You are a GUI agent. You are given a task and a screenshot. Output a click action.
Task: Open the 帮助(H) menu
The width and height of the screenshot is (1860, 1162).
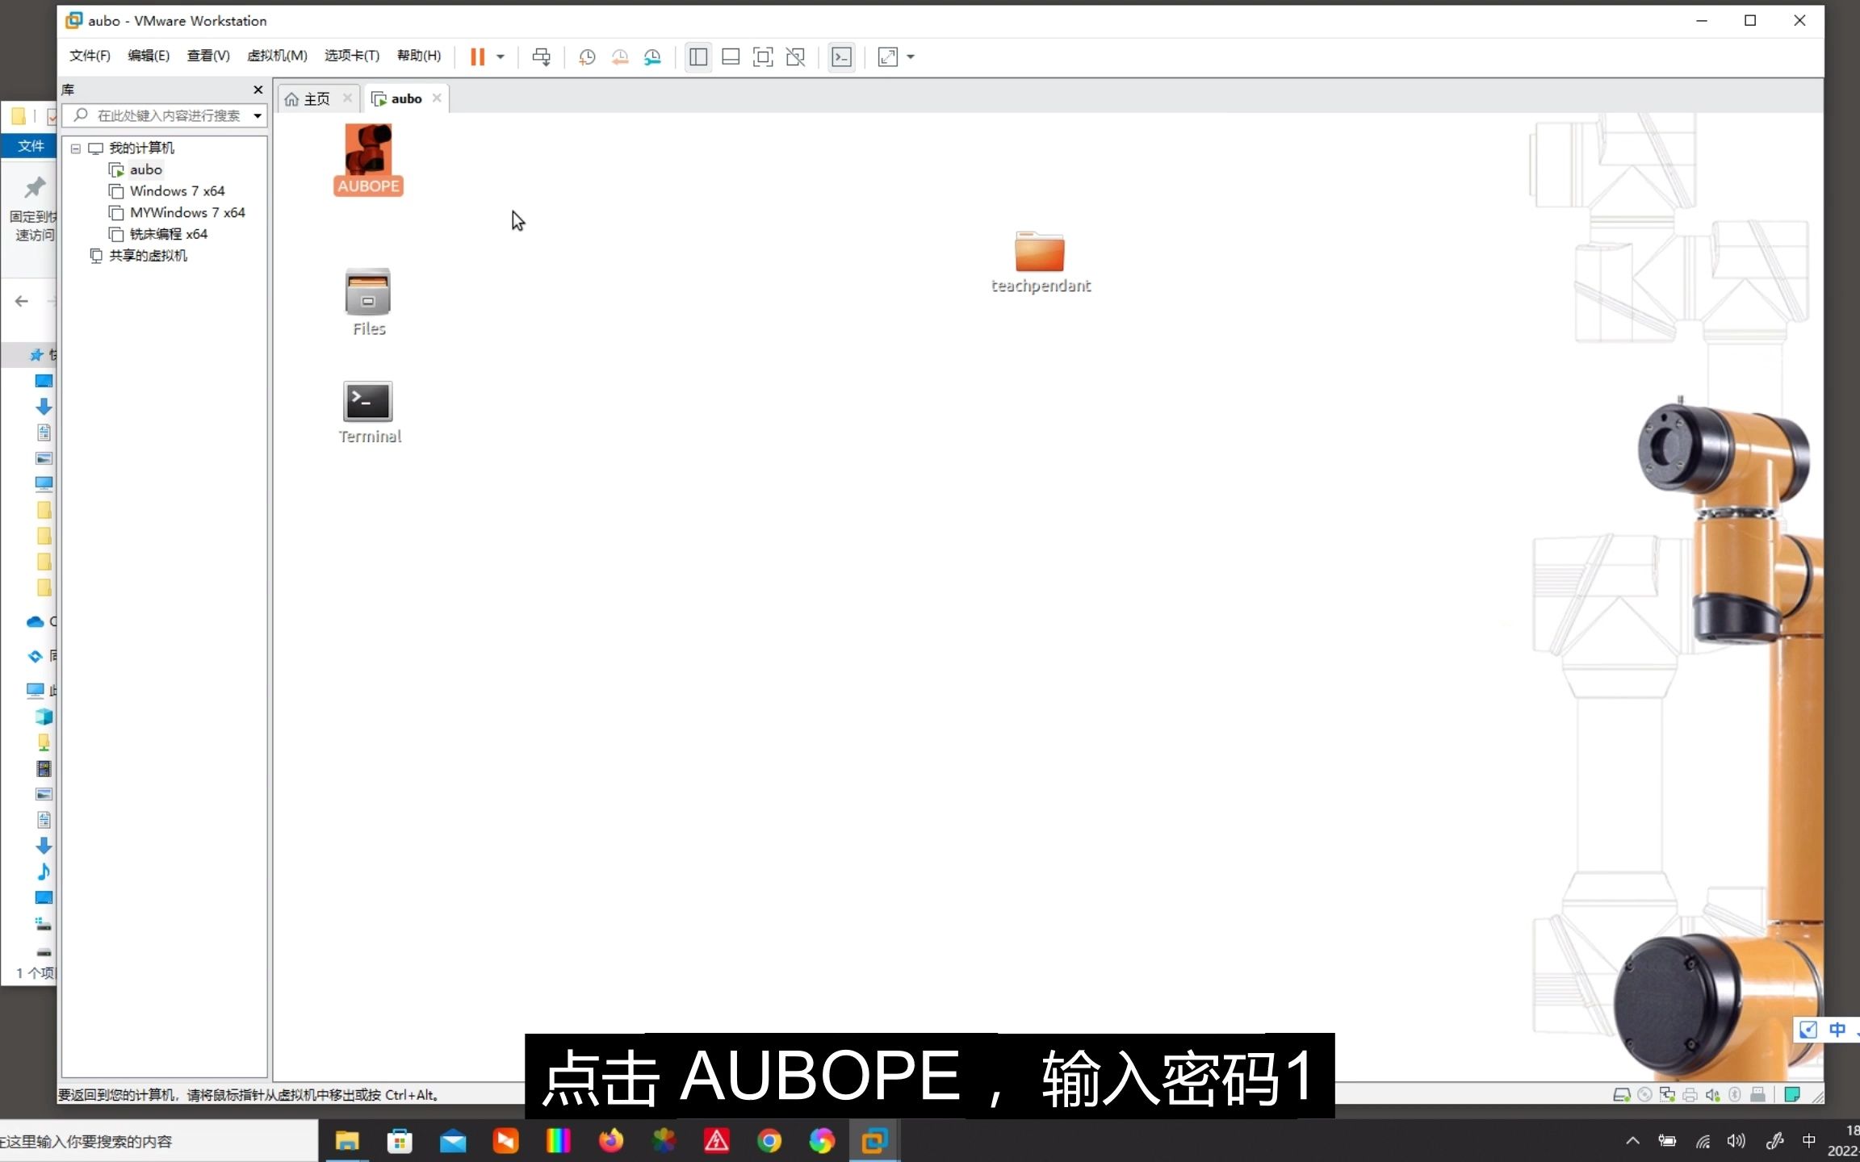click(419, 56)
